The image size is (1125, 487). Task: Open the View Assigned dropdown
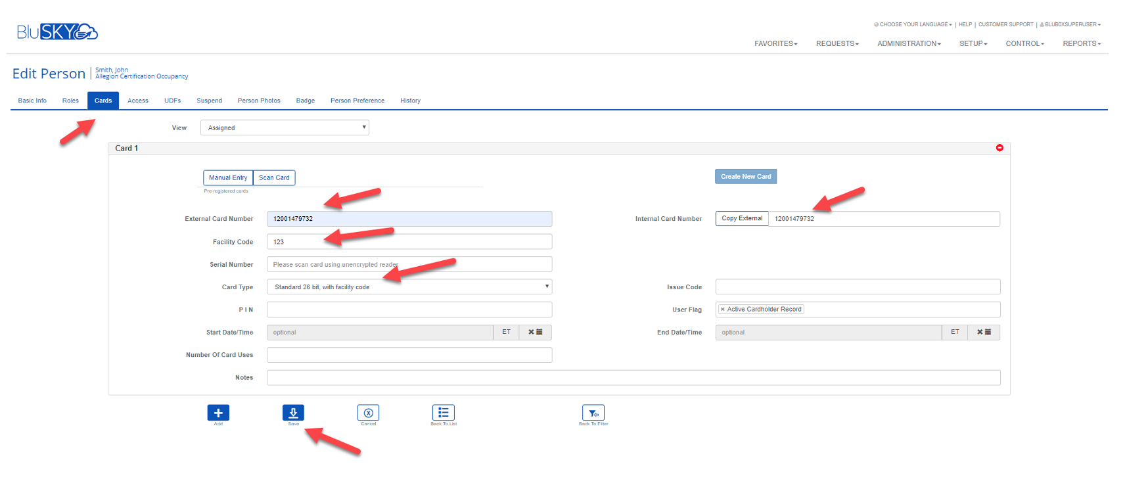[285, 128]
